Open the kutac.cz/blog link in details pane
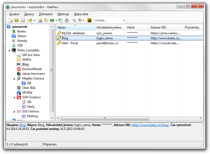210x154 pixels. [x=151, y=125]
